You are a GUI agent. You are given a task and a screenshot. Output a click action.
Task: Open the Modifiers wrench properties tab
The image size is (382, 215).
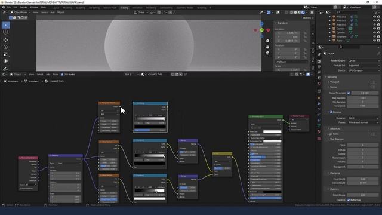(x=319, y=103)
